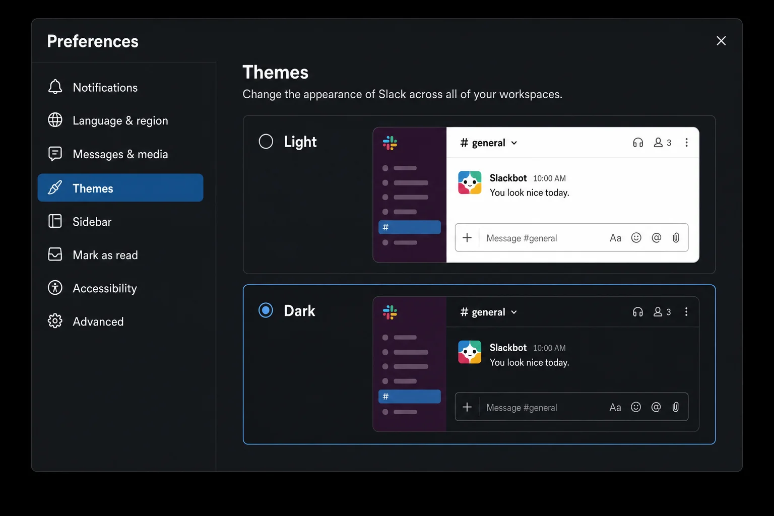Click the Slack logo in Dark preview
The width and height of the screenshot is (774, 516).
(x=390, y=312)
